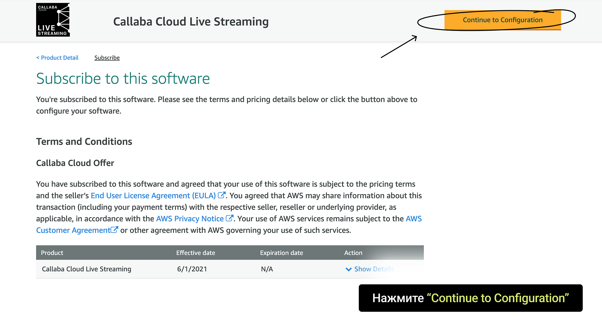This screenshot has height=331, width=602.
Task: Click the 'Callaba Cloud Live Streaming' table cell
Action: tap(87, 269)
